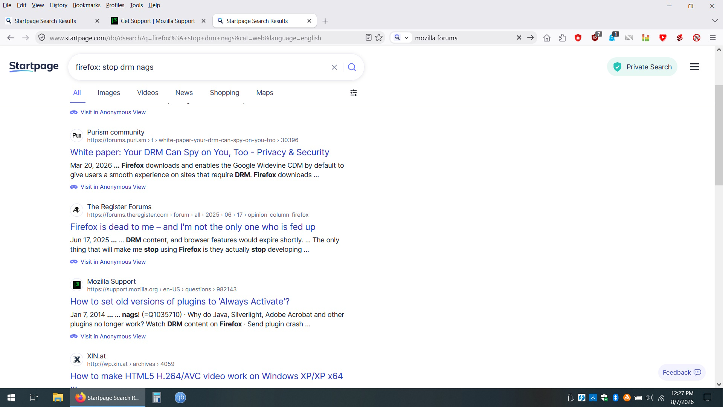Run the mozilla forums search arrow
The height and width of the screenshot is (407, 723).
[x=530, y=38]
